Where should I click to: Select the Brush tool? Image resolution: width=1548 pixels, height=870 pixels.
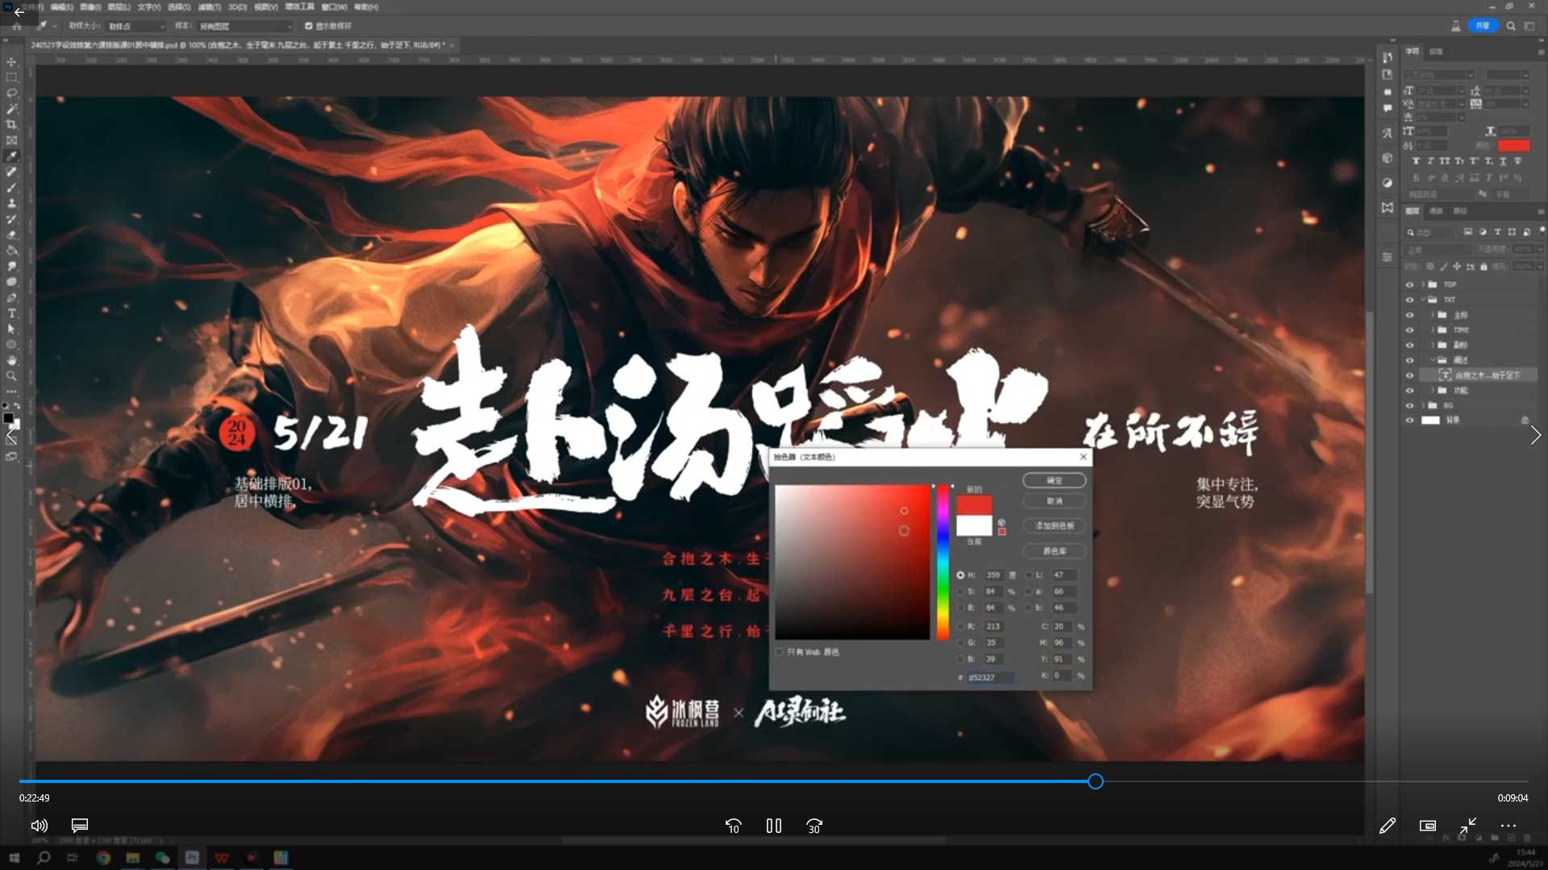click(11, 188)
